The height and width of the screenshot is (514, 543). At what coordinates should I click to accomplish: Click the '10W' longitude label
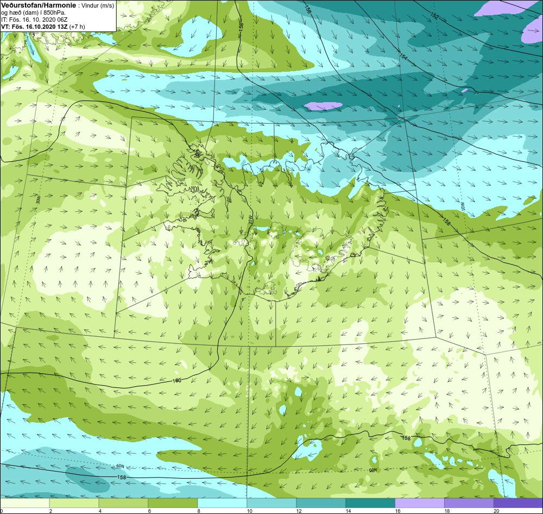click(462, 206)
